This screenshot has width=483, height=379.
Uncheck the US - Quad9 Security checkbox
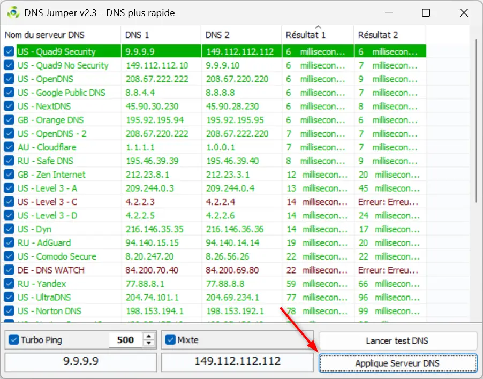[x=9, y=51]
